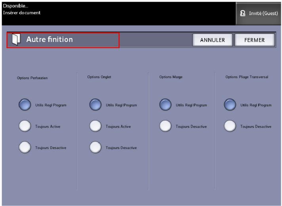The image size is (282, 206).
Task: Enable Toujours Active for Options Onglet
Action: (x=95, y=126)
